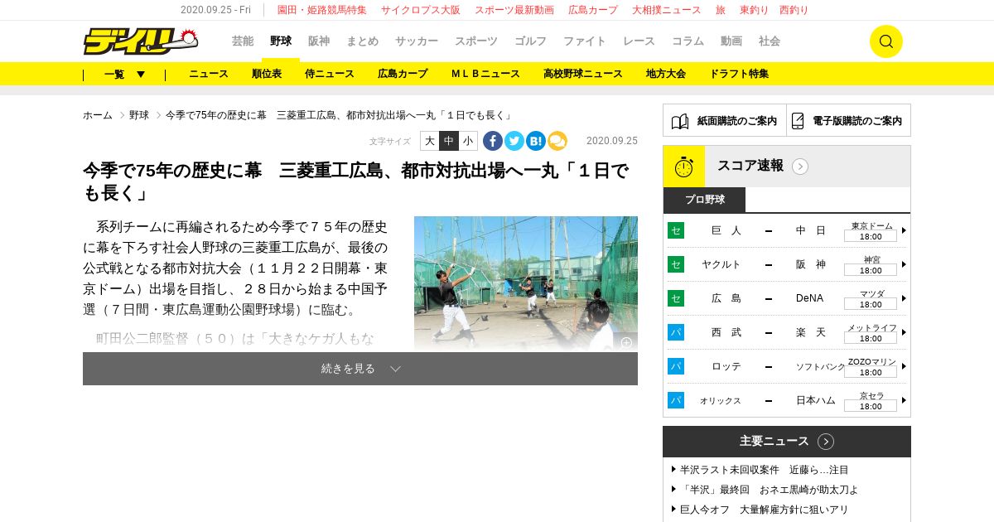This screenshot has width=994, height=522.
Task: Click the パ badge for ロッテ game
Action: (x=676, y=366)
